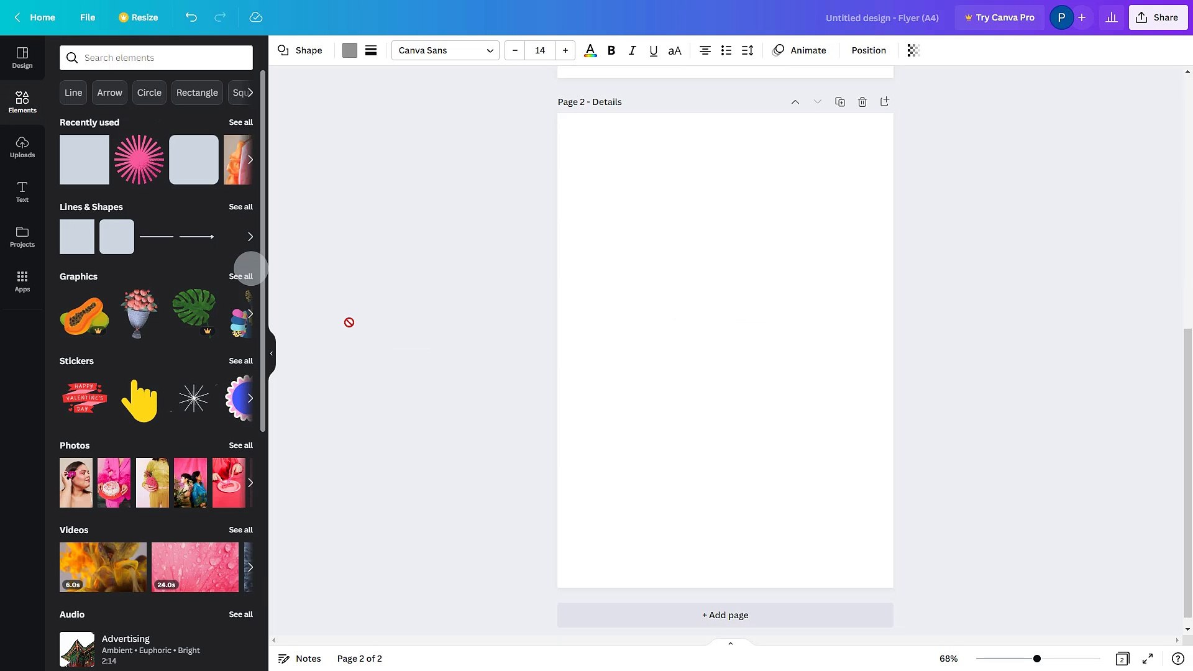The image size is (1193, 671).
Task: Open the text color picker
Action: click(x=589, y=50)
